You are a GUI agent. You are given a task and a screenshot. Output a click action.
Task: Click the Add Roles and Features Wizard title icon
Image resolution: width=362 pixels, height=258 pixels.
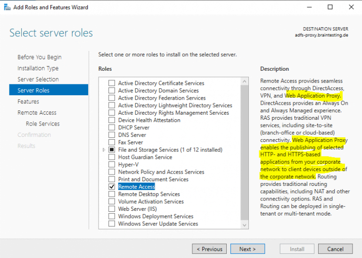coord(7,8)
